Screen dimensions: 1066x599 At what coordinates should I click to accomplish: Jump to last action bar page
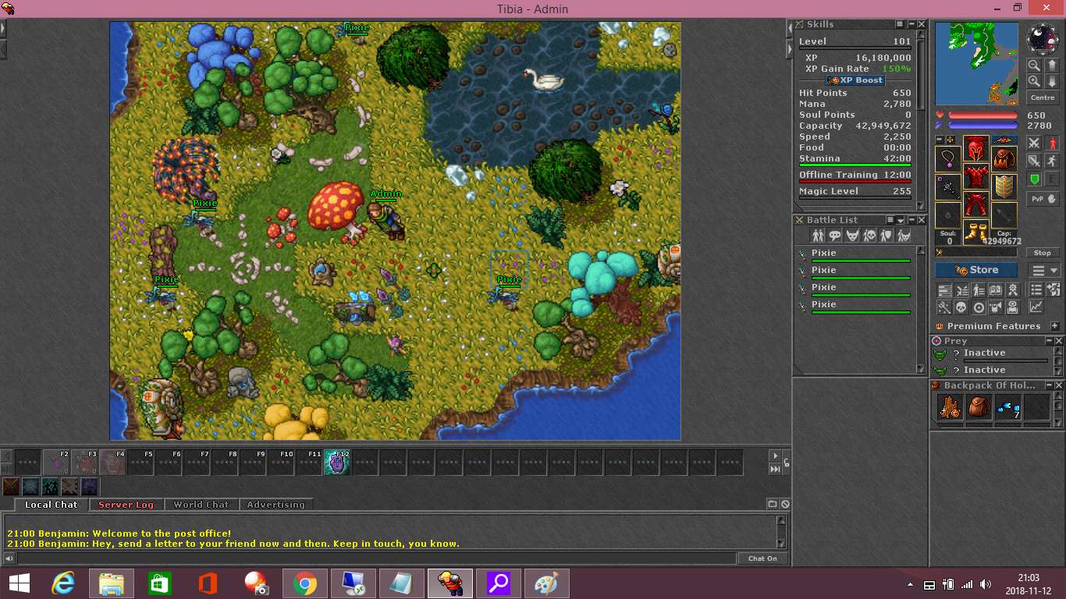(775, 469)
